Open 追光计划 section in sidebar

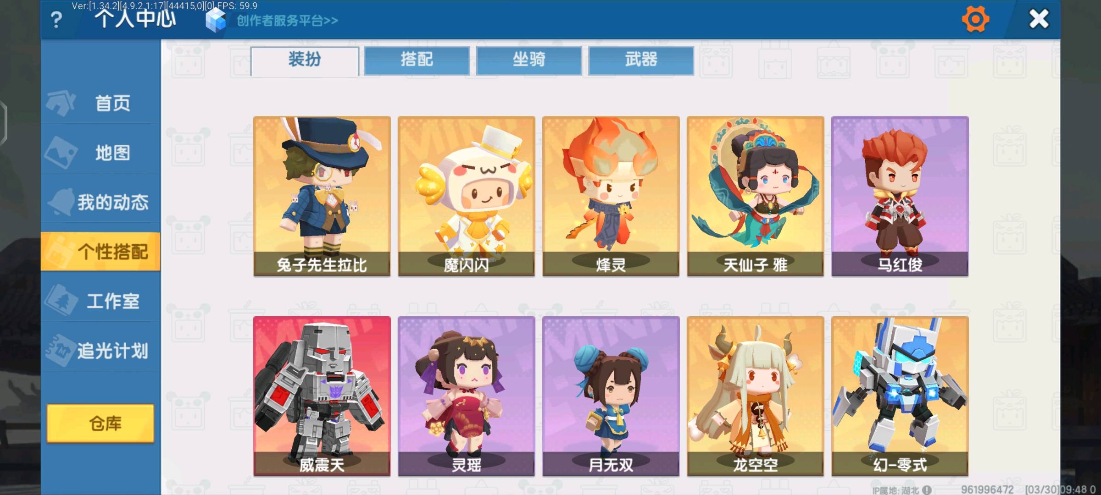[100, 351]
